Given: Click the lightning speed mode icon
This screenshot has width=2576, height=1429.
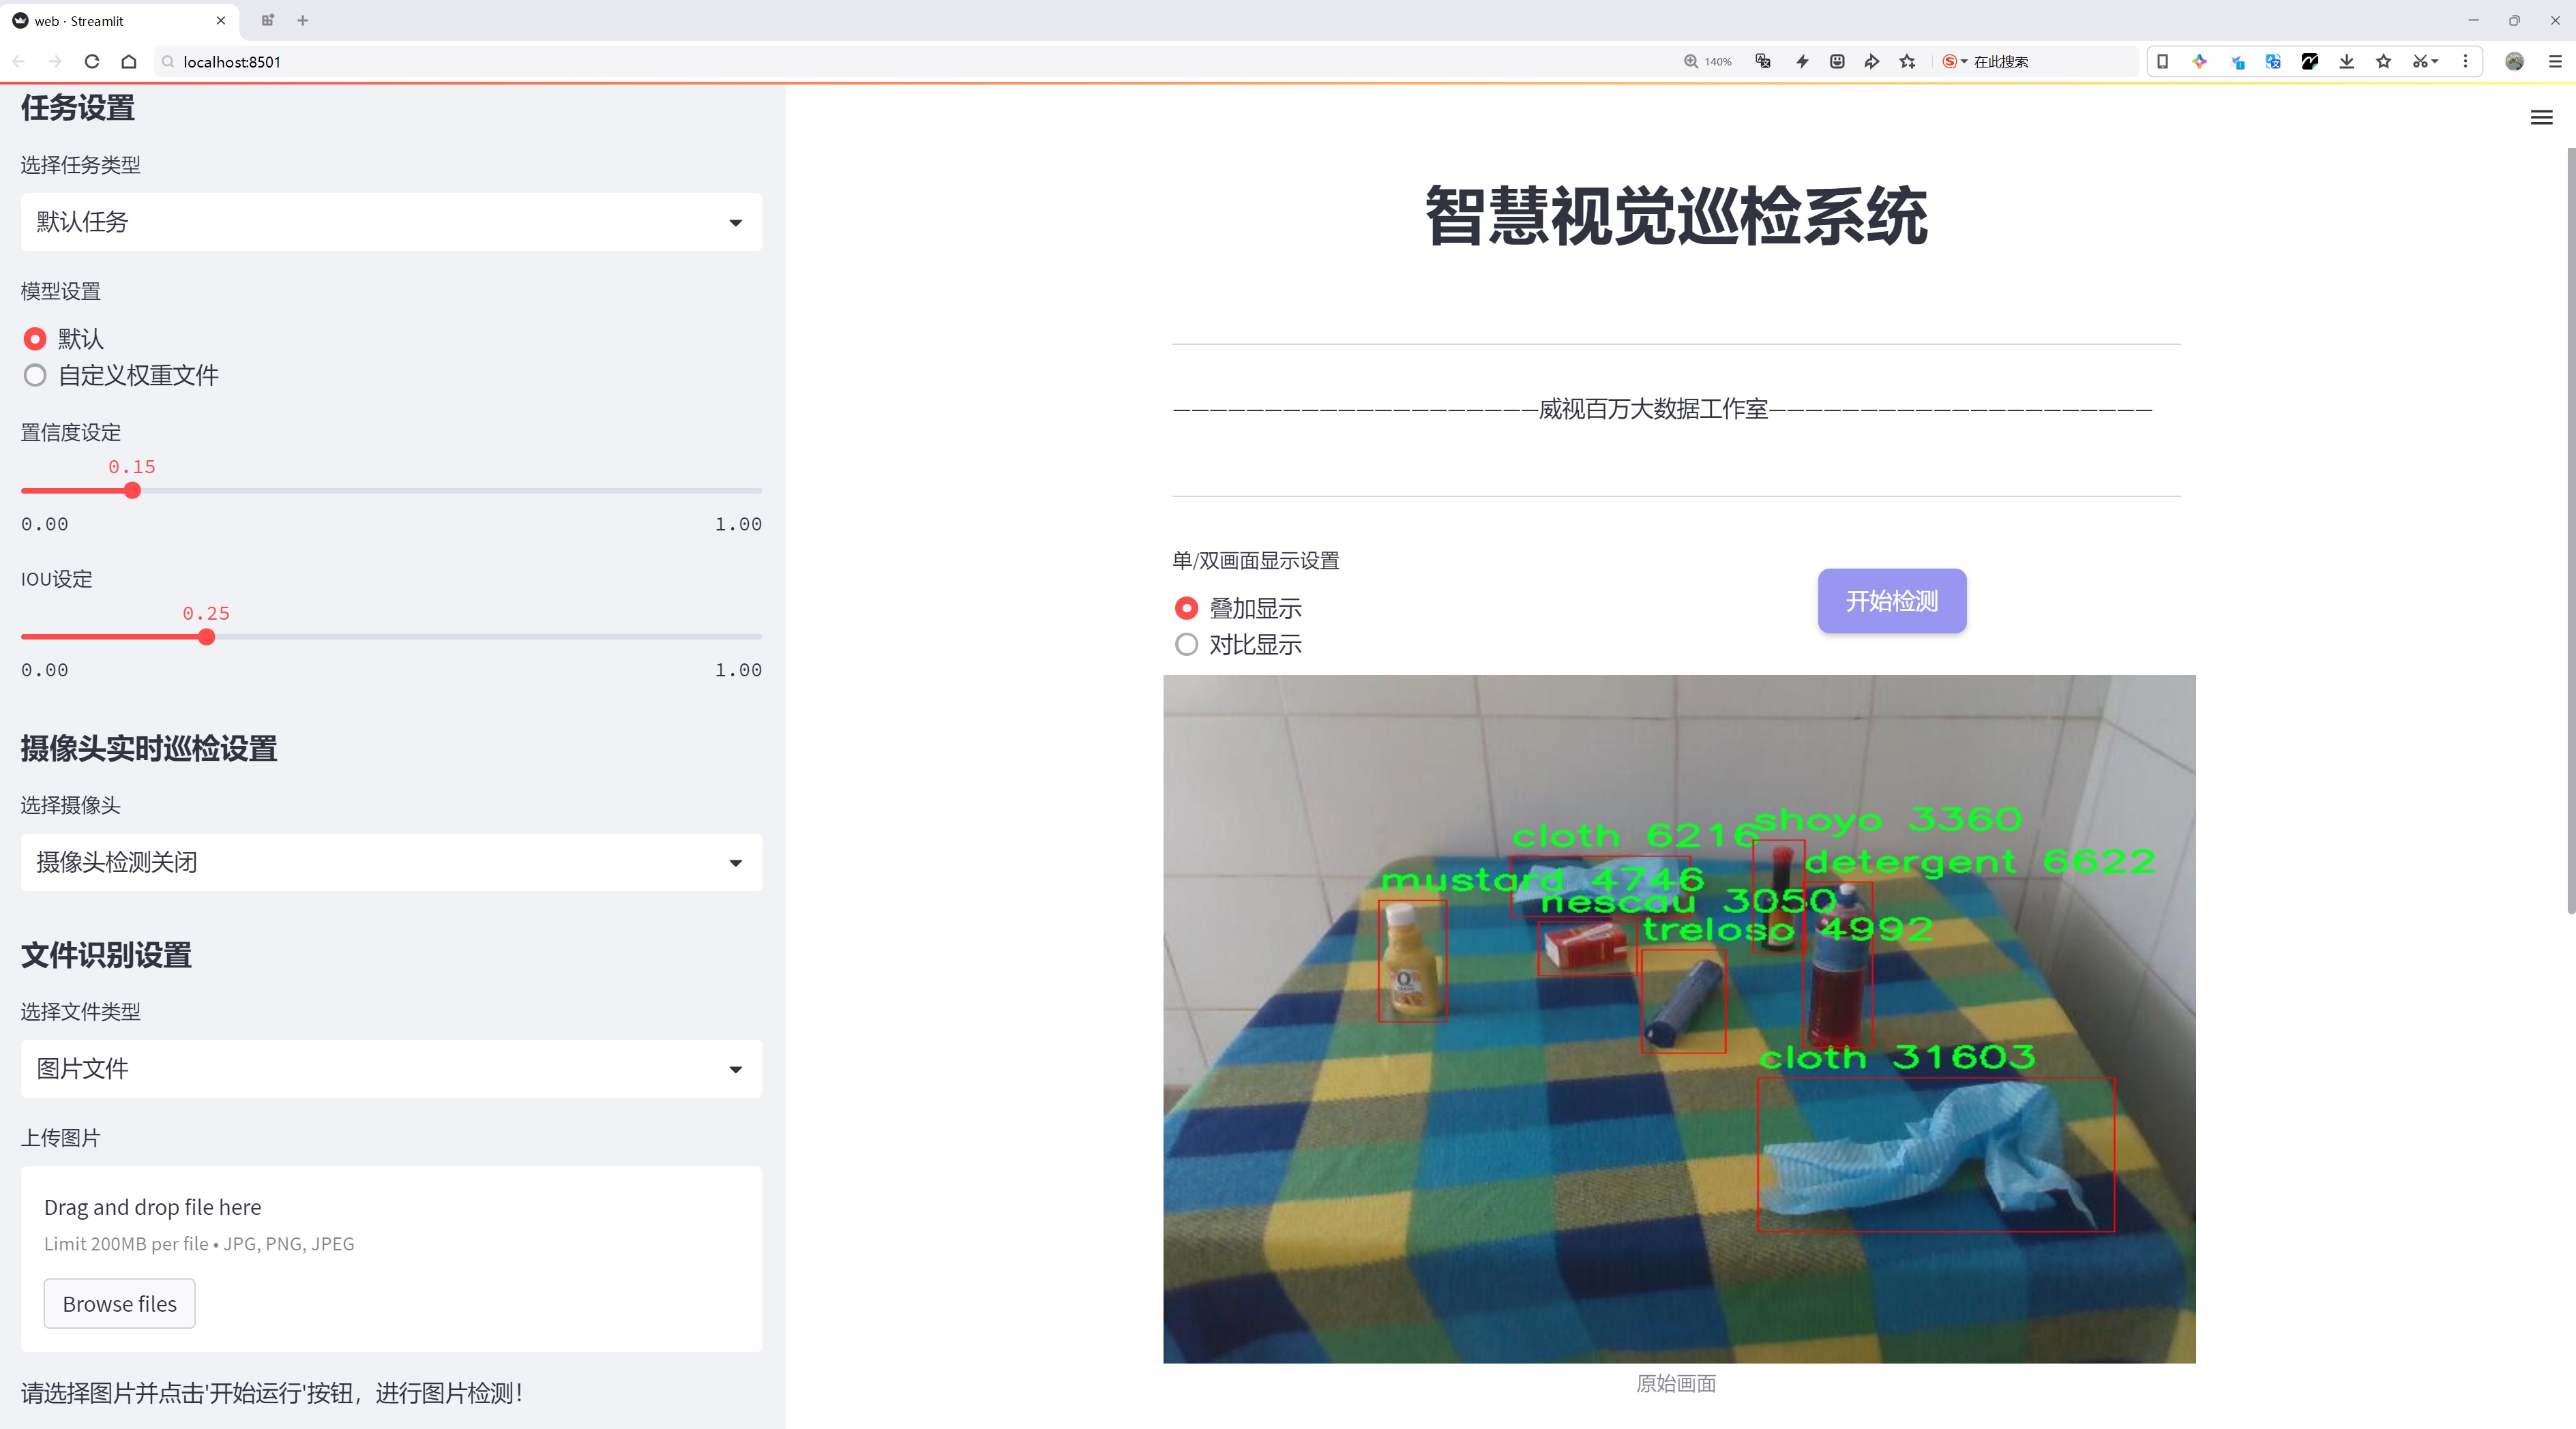Looking at the screenshot, I should tap(1802, 62).
